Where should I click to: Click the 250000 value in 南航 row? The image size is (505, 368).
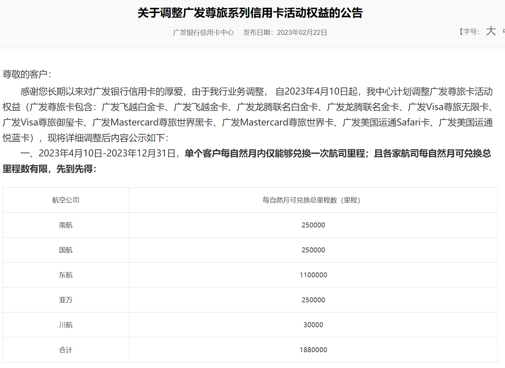(313, 225)
